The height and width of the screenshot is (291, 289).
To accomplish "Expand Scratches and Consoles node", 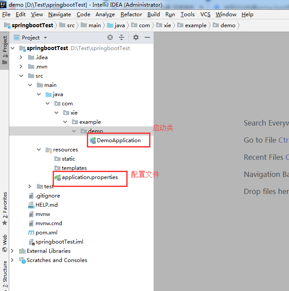I will click(12, 260).
